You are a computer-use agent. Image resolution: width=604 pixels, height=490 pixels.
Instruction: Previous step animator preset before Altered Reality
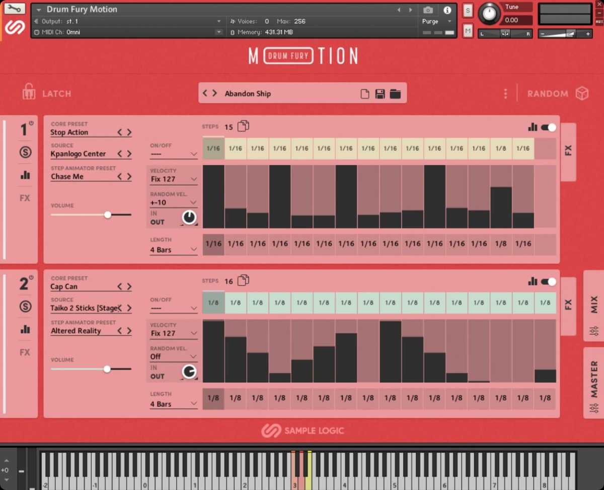pyautogui.click(x=120, y=331)
